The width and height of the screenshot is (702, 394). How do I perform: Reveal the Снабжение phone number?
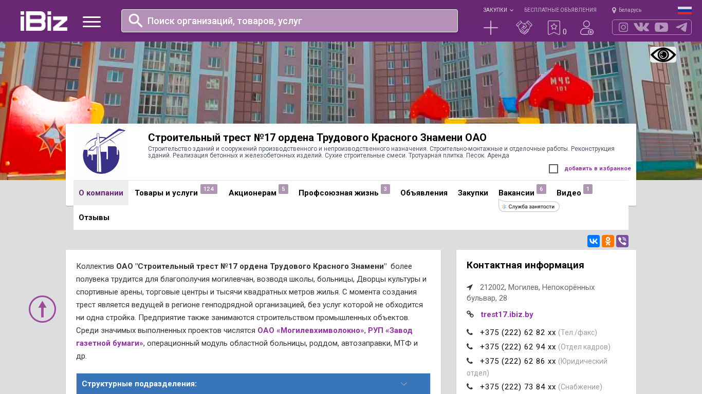point(518,387)
